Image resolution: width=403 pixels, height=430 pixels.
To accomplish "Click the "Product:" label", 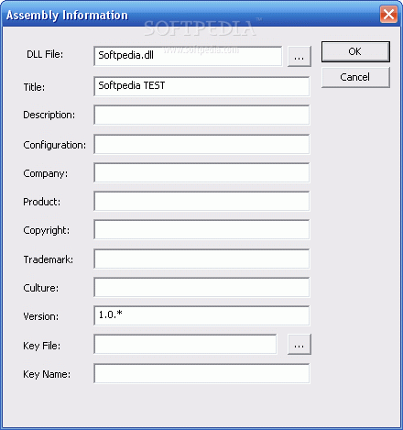I will (42, 202).
